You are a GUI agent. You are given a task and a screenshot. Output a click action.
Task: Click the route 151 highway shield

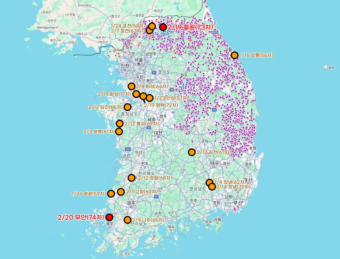(x=128, y=149)
